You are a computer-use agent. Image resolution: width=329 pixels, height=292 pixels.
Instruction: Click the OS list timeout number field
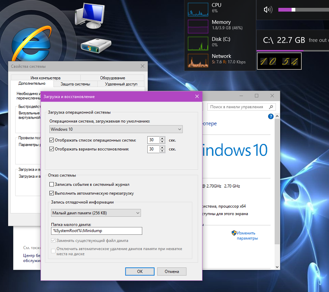tap(153, 140)
